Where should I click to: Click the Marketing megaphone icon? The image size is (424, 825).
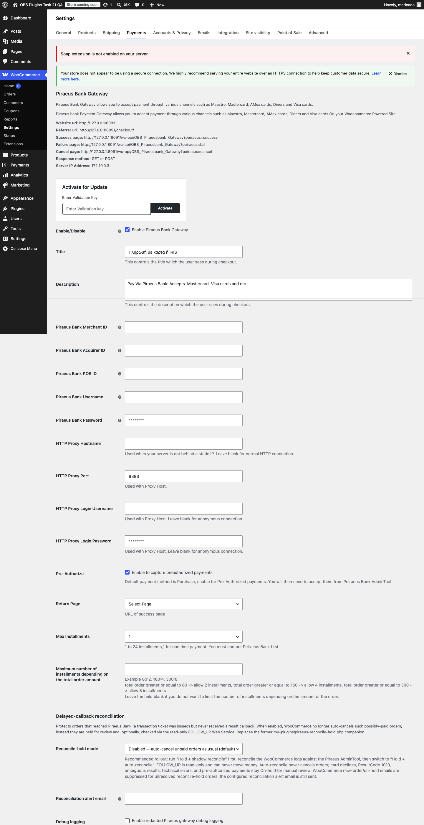tap(5, 185)
